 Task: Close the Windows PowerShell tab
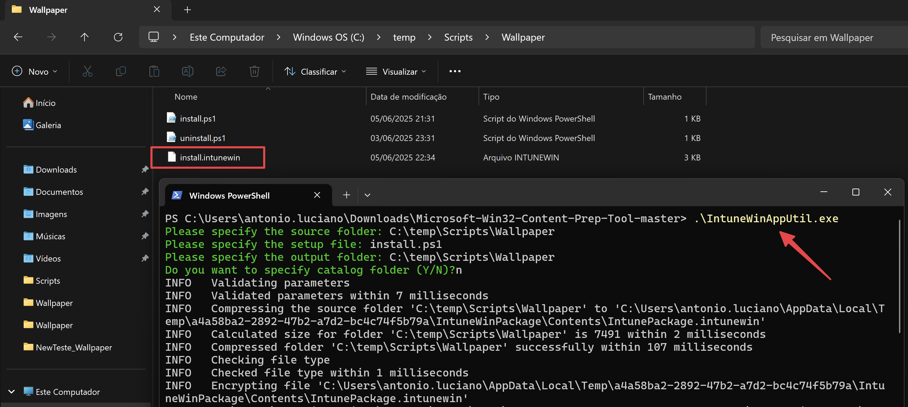point(317,195)
